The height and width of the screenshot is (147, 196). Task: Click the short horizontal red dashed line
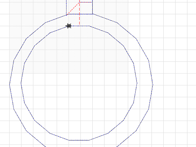(x=85, y=2)
